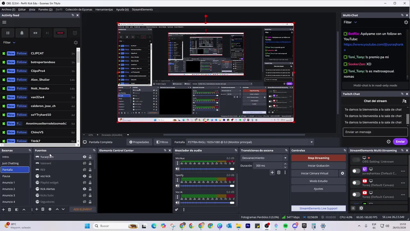
Task: Click the red 00:00 timer button
Action: pos(60,33)
